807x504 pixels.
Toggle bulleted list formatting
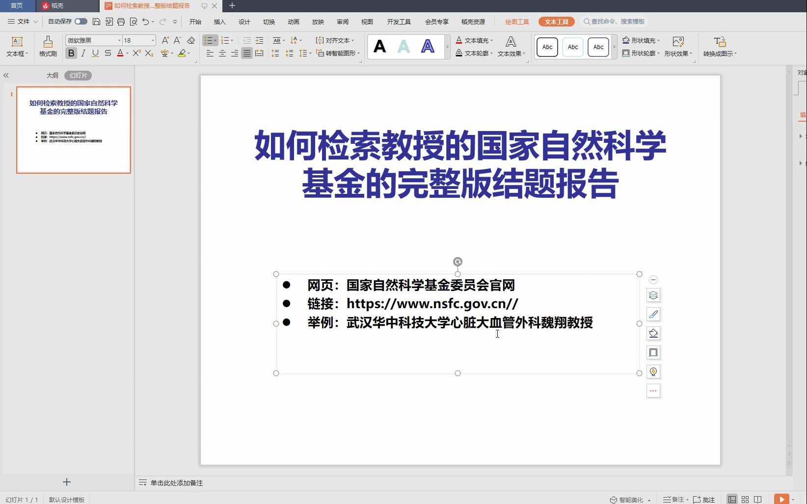208,40
